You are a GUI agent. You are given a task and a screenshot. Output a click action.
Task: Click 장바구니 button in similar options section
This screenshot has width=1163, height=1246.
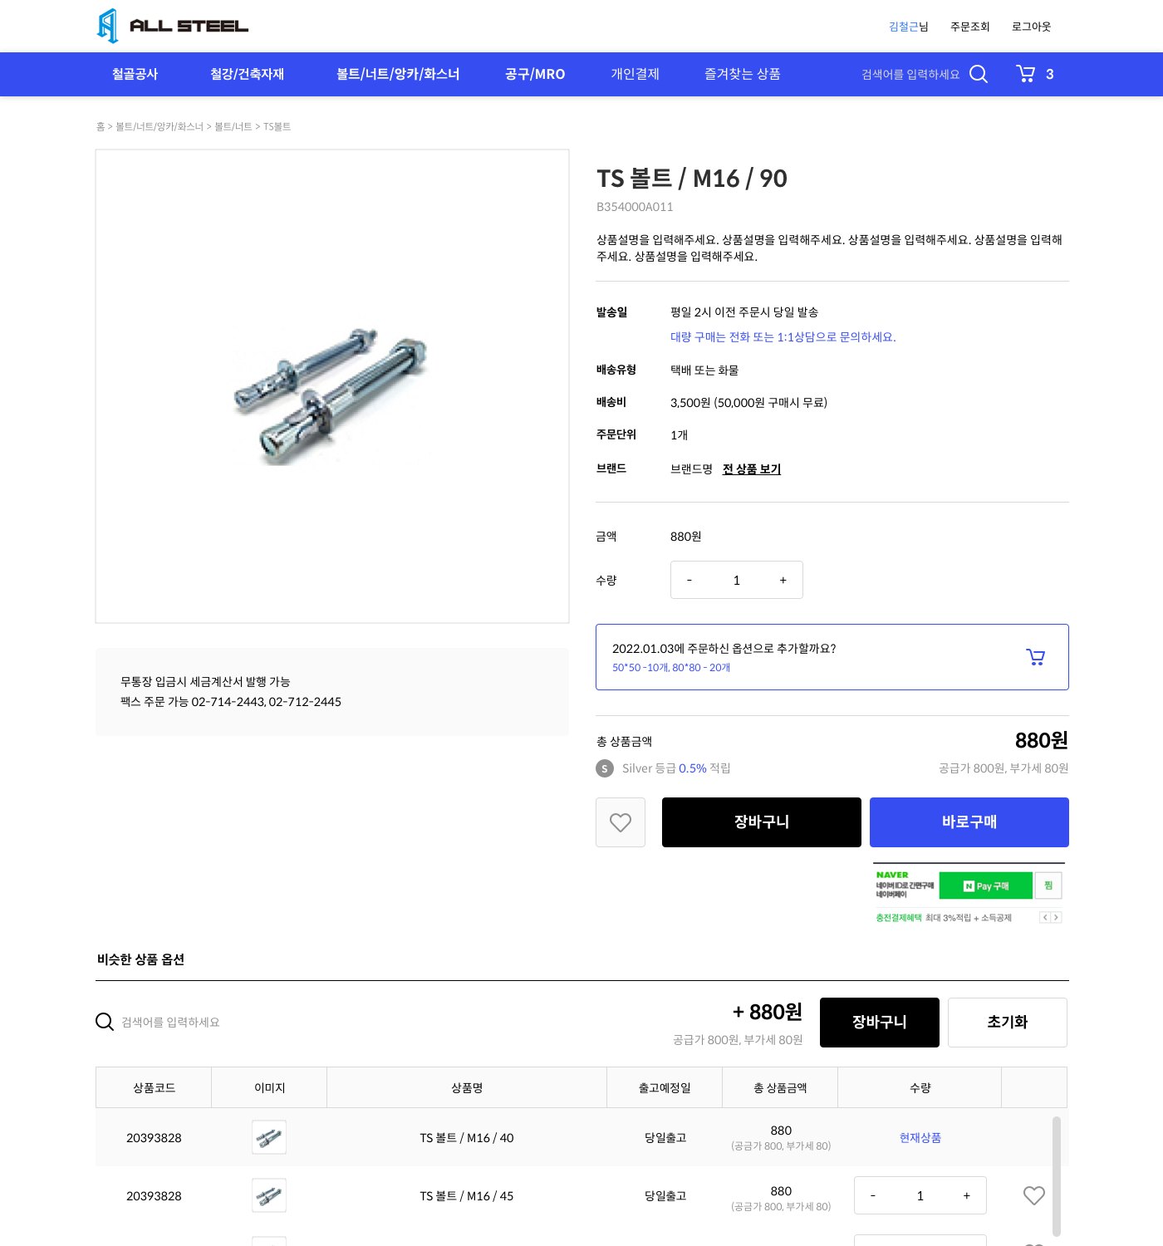[880, 1023]
